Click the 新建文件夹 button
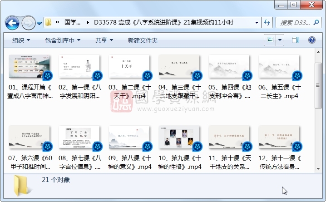 (143, 40)
